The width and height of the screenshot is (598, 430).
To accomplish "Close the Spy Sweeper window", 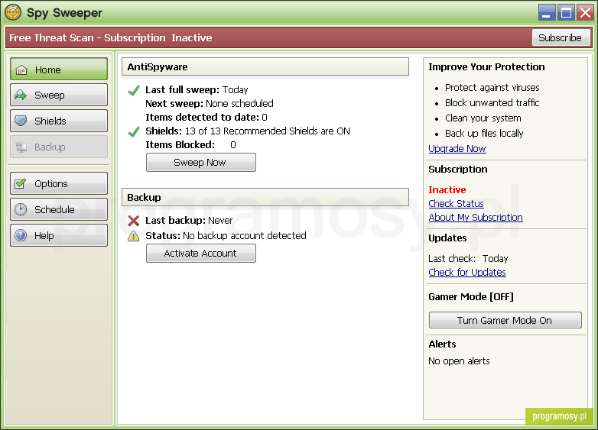I will pos(585,12).
